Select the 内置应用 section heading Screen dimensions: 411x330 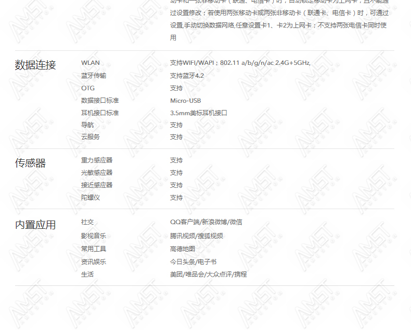35,225
